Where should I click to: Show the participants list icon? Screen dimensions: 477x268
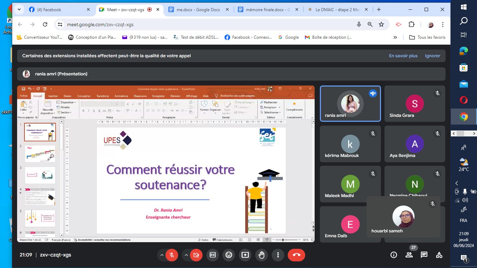(x=409, y=255)
